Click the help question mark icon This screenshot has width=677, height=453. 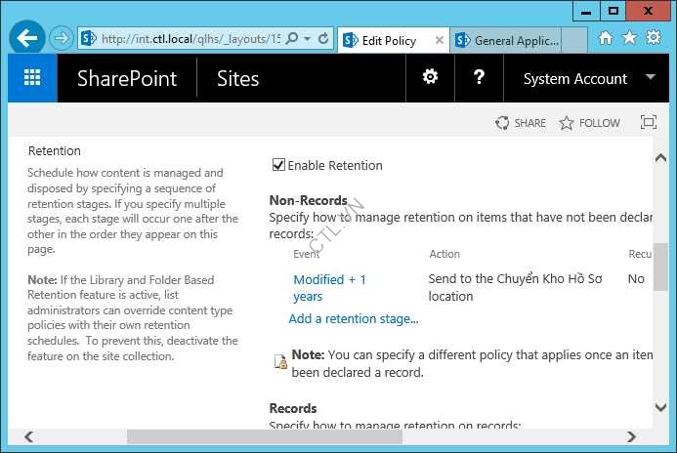tap(479, 78)
